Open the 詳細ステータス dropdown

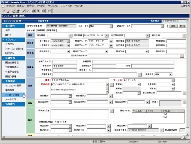(x=162, y=26)
